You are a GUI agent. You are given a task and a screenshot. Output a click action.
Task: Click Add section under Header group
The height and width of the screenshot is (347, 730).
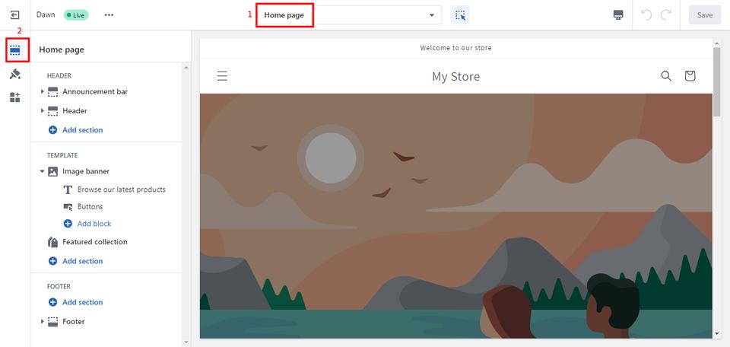[x=76, y=130]
